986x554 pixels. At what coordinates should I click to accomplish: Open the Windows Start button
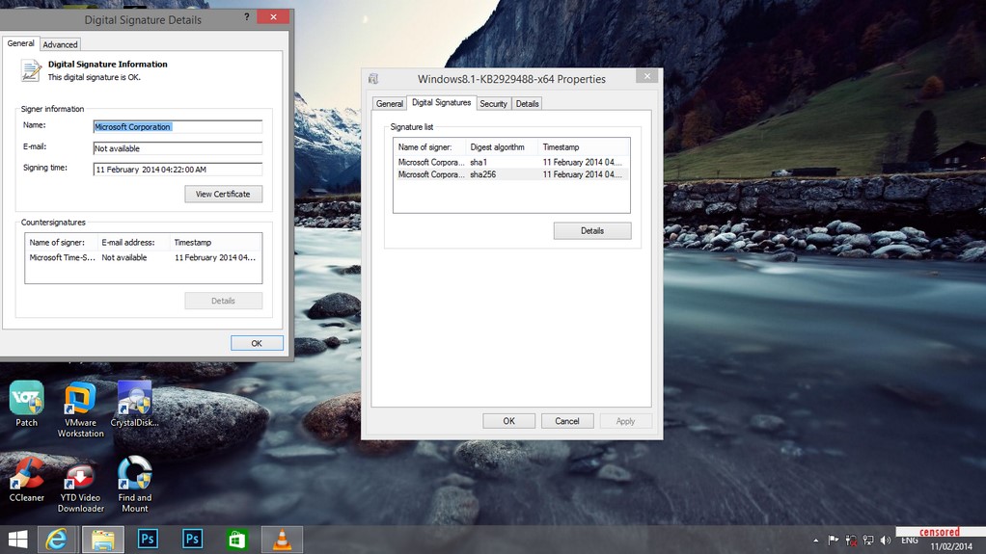tap(17, 540)
